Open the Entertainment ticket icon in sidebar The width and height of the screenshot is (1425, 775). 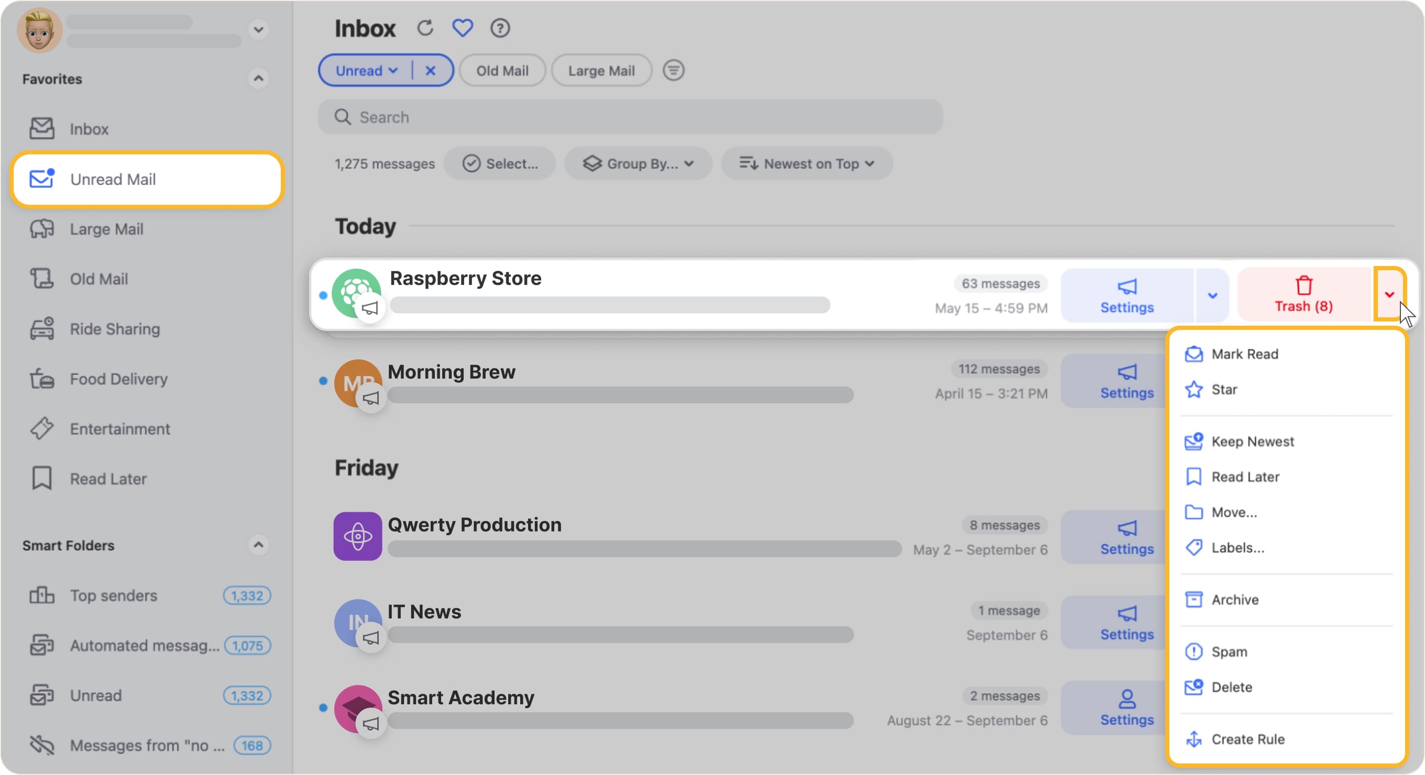pos(42,428)
